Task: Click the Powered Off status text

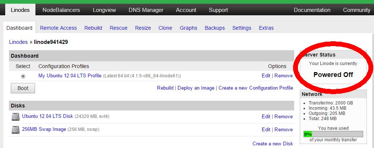Action: tap(333, 75)
